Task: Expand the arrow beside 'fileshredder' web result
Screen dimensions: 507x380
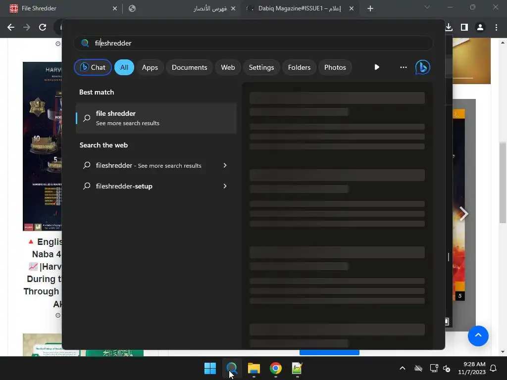Action: tap(225, 165)
